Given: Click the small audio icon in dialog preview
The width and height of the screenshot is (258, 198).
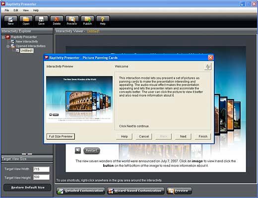Looking at the screenshot, I should tap(51, 115).
